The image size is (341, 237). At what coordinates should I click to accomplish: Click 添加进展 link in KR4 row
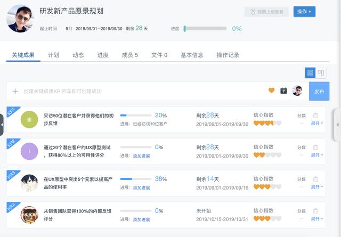tap(141, 219)
